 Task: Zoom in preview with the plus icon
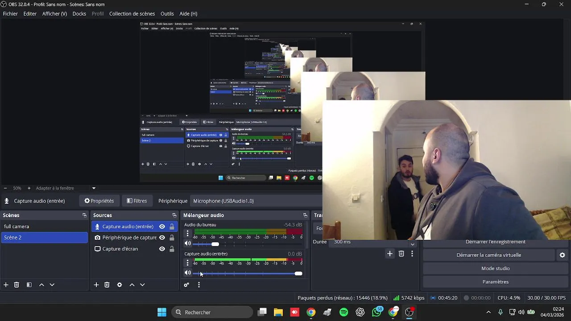tap(29, 188)
